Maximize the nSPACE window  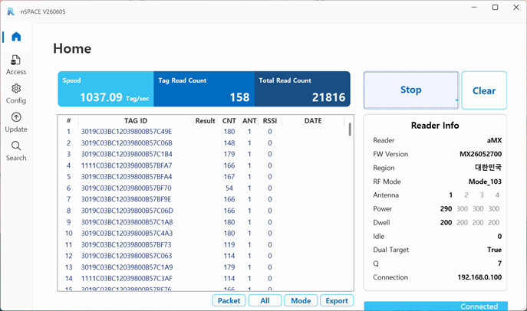[x=495, y=8]
